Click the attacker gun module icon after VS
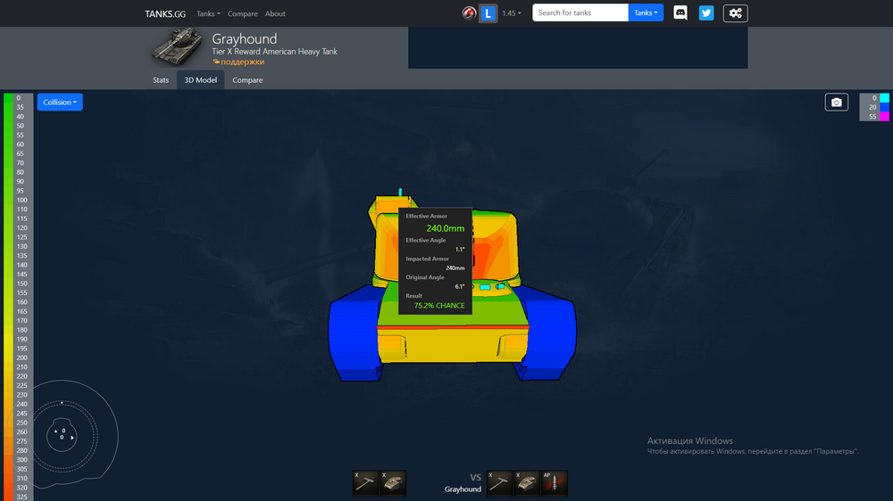This screenshot has height=501, width=893. [x=499, y=483]
